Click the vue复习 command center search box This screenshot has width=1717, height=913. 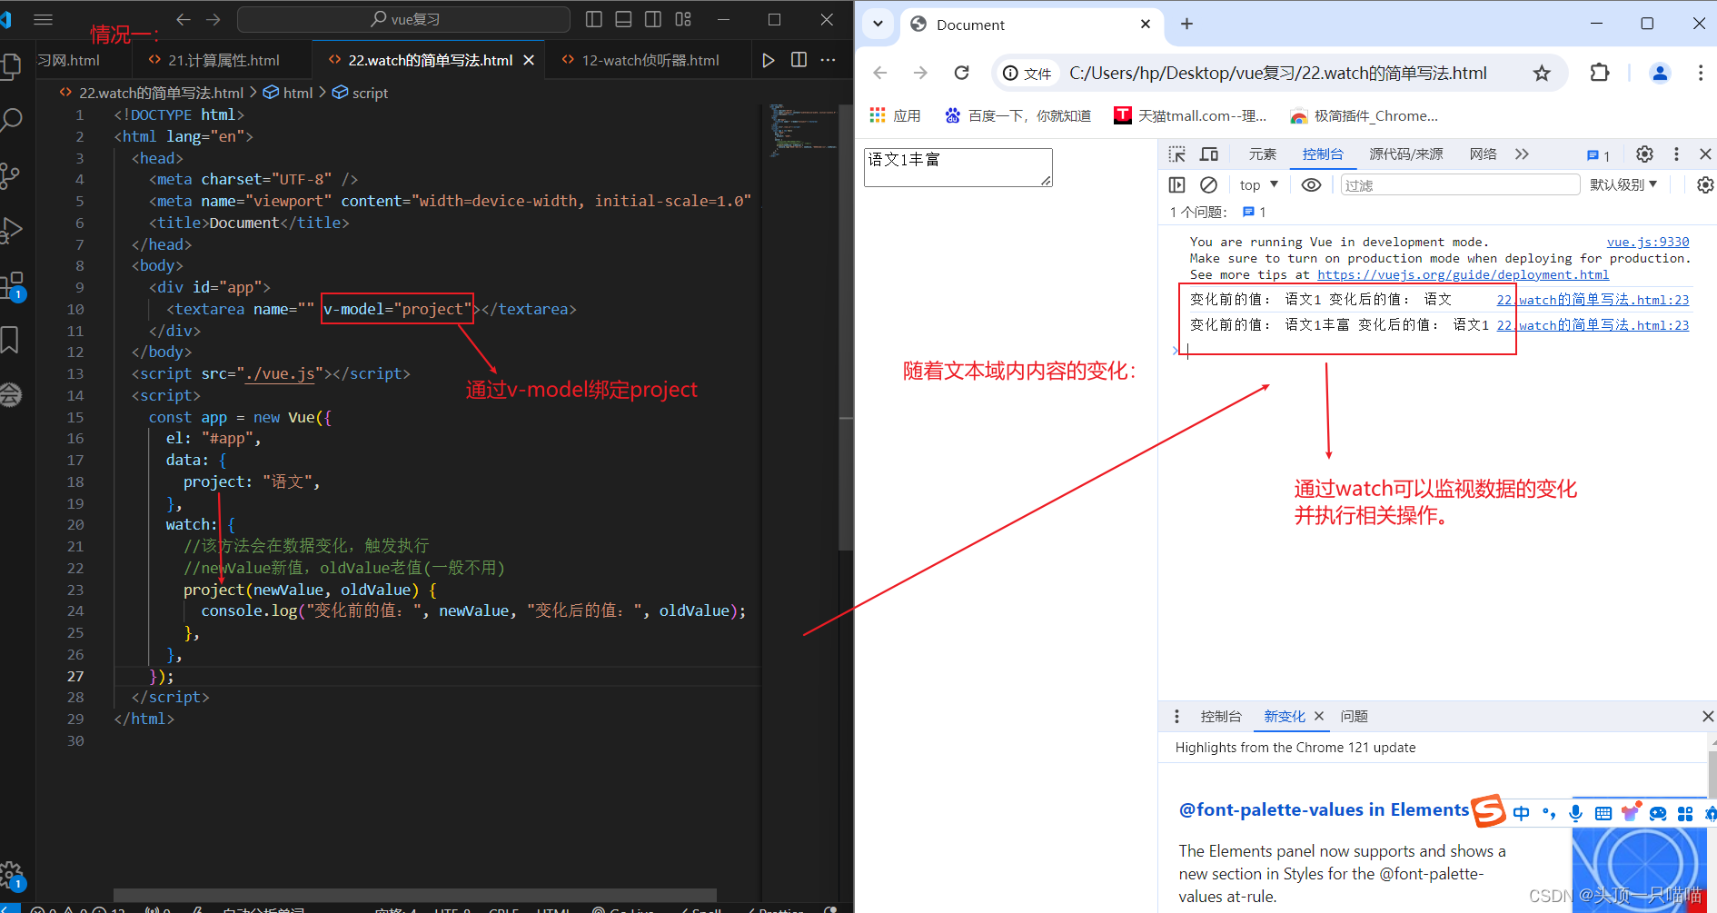pyautogui.click(x=403, y=19)
